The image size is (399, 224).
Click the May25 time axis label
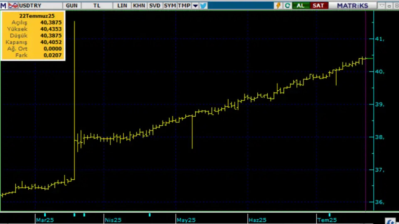pyautogui.click(x=186, y=220)
